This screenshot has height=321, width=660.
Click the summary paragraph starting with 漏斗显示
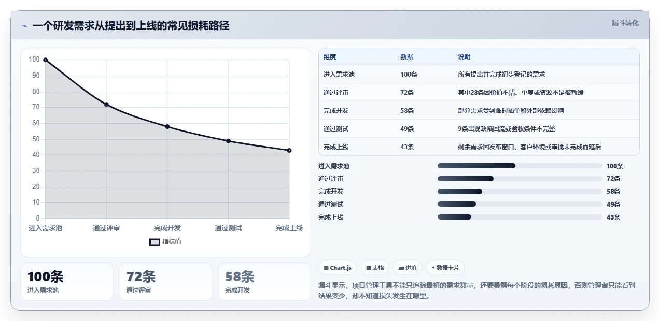coord(476,290)
